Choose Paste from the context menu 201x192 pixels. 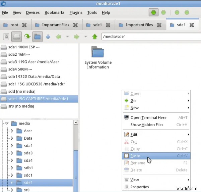156,156
